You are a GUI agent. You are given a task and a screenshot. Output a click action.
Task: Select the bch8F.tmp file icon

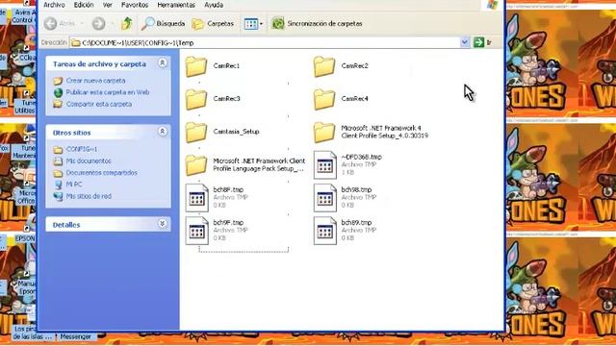(x=196, y=198)
